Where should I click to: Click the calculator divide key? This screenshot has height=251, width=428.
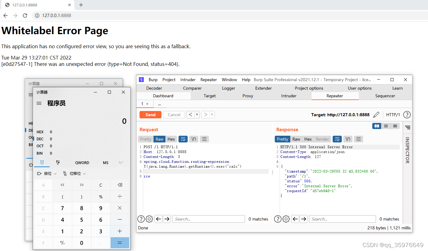coord(120,197)
